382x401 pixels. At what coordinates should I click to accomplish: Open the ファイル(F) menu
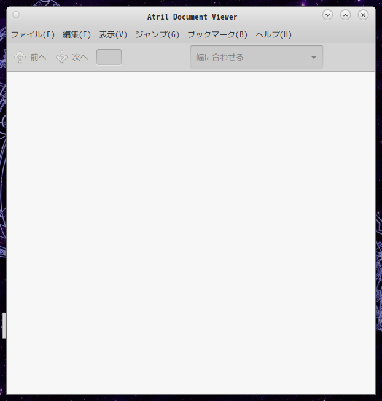pyautogui.click(x=33, y=34)
